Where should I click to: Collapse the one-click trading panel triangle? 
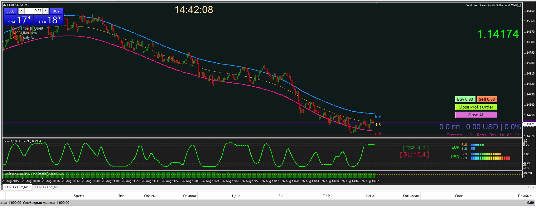[x=4, y=5]
